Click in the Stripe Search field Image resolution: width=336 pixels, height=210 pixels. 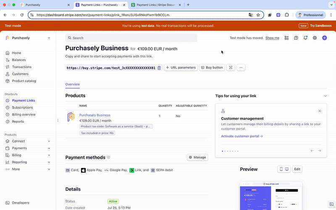point(131,38)
